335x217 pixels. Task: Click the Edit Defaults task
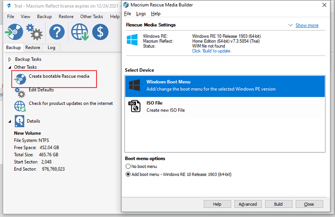[41, 90]
